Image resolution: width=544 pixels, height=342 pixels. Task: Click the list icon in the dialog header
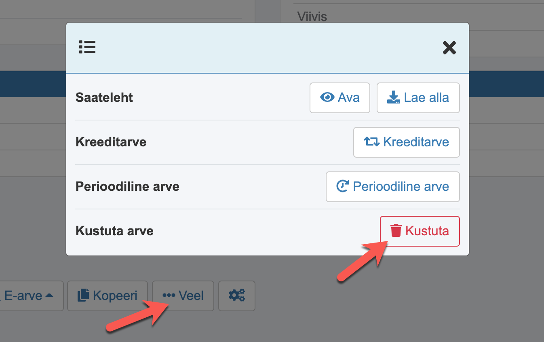click(x=87, y=47)
